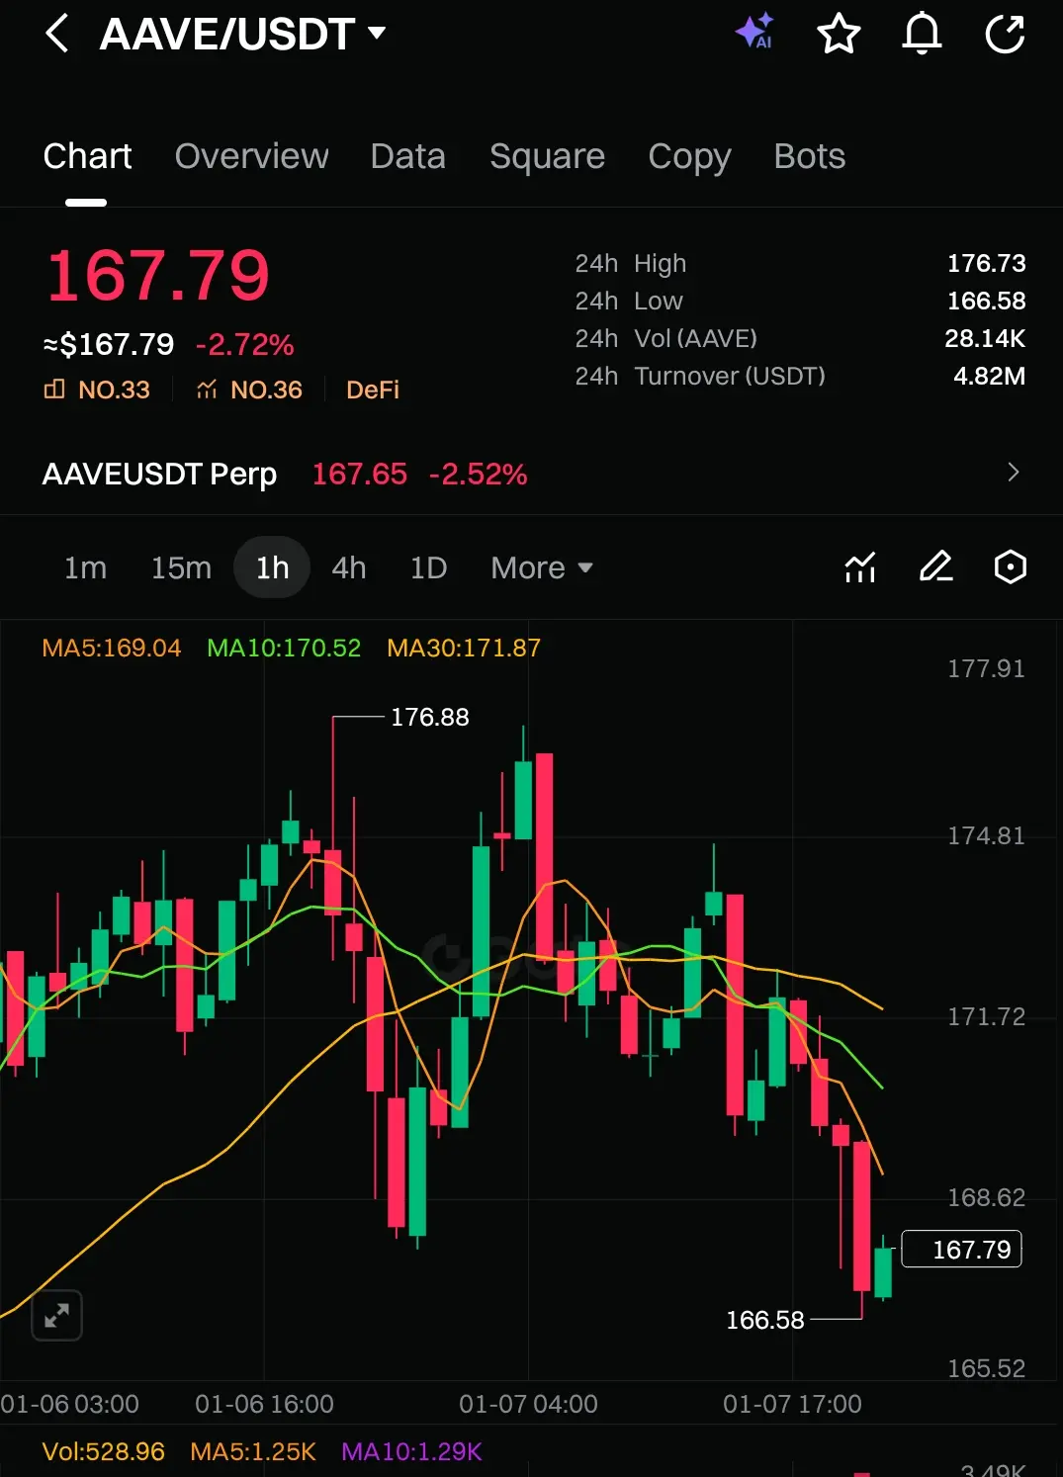Tap the 24h Vol (AAVE) value 28.14K
This screenshot has width=1063, height=1477.
coord(985,338)
